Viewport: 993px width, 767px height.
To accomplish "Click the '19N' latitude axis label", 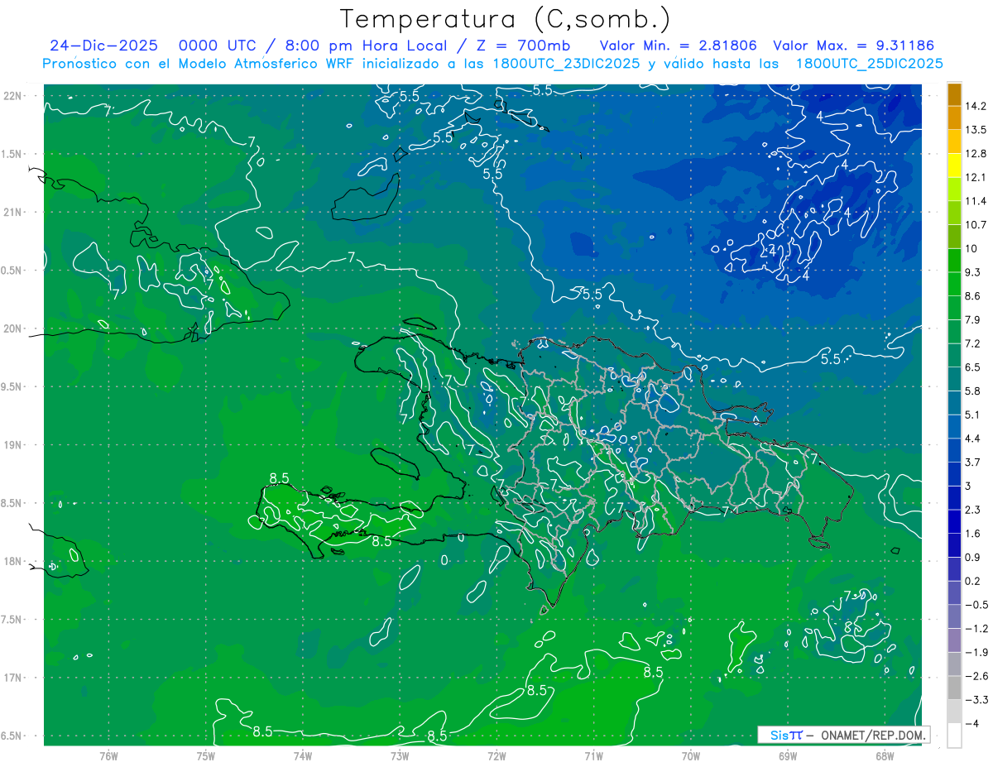I will [13, 445].
